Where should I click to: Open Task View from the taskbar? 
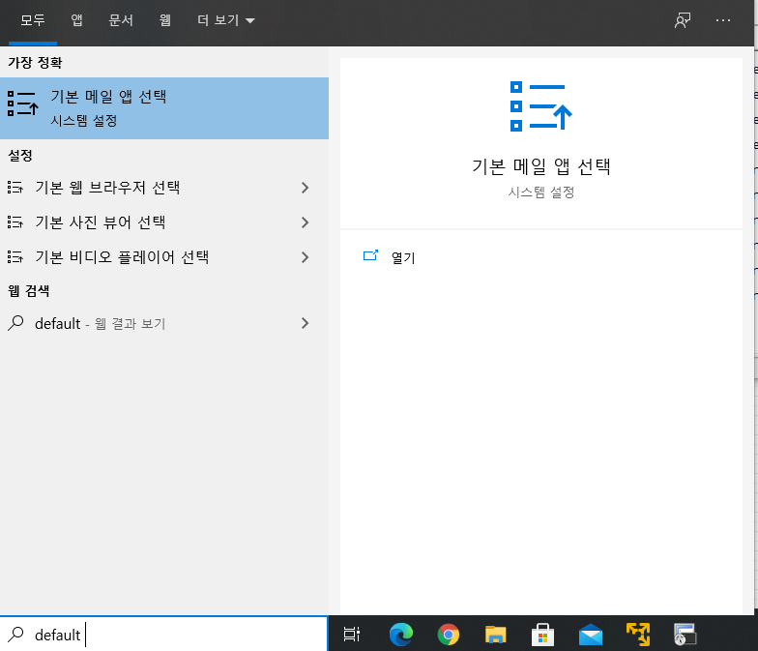(x=352, y=635)
